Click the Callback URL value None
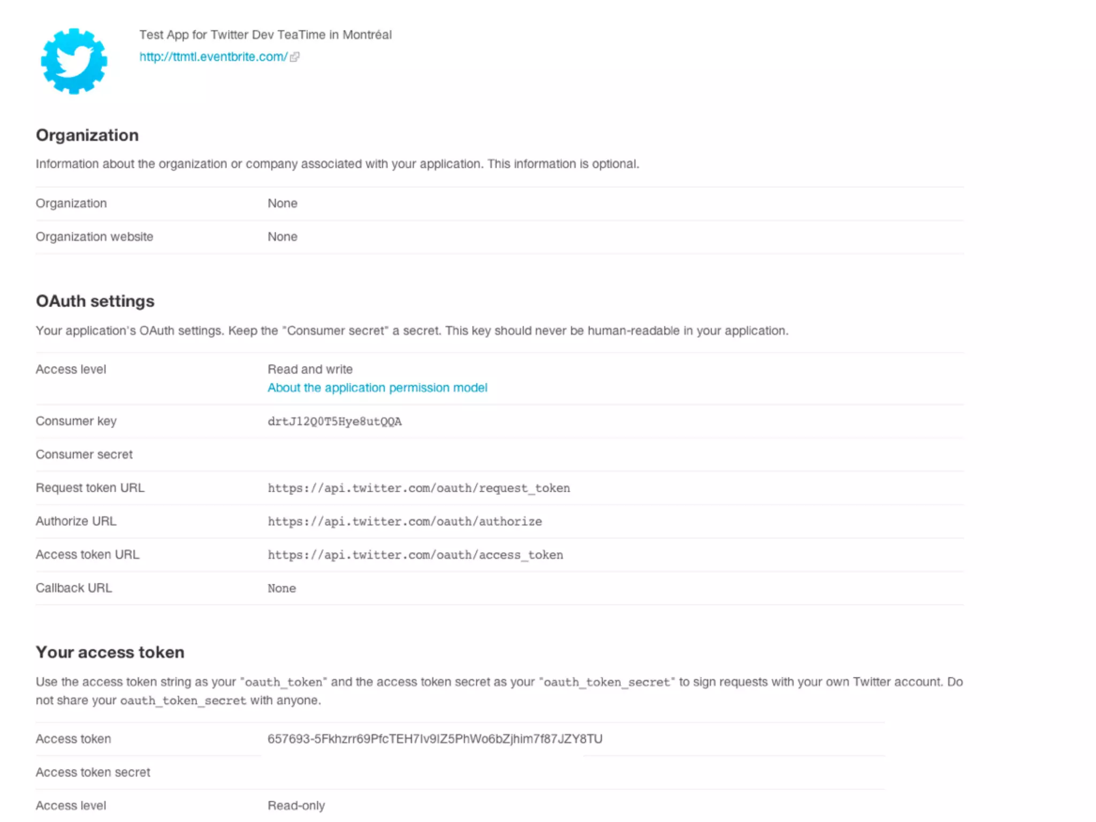 point(281,588)
